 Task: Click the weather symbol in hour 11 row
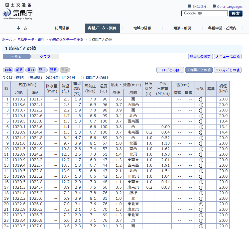[x=201, y=155]
